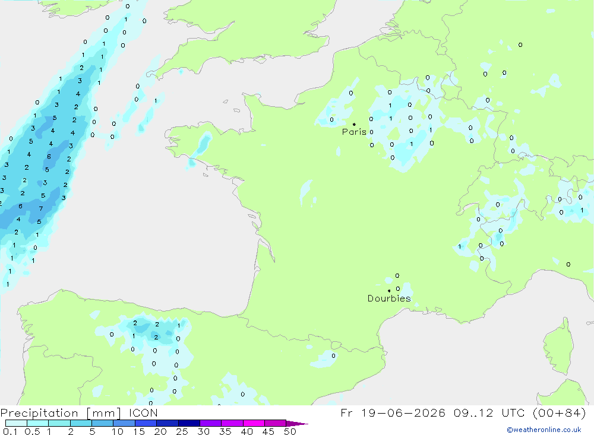This screenshot has height=435, width=594.
Task: Click the UTC timezone text
Action: coord(513,413)
